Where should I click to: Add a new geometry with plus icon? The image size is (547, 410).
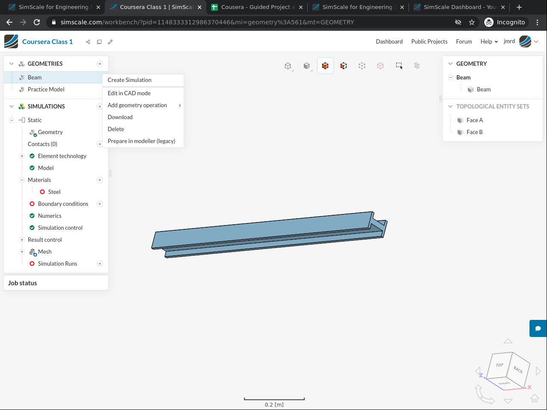[x=100, y=64]
